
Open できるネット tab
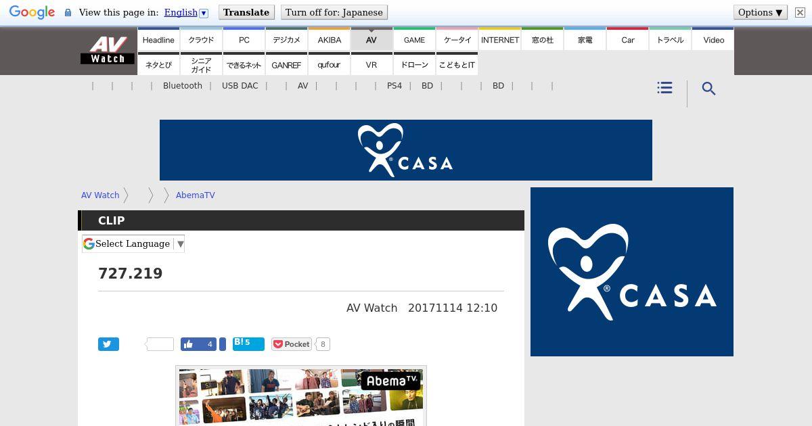pos(244,64)
